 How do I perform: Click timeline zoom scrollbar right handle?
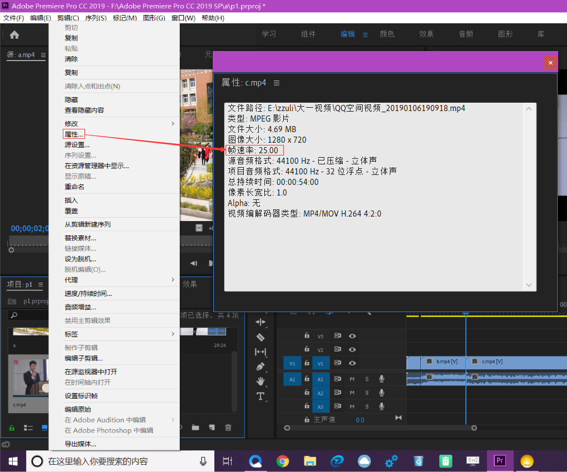[474, 428]
